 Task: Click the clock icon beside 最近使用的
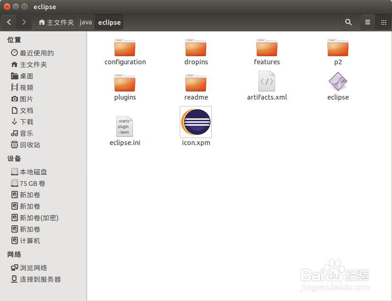click(x=15, y=53)
